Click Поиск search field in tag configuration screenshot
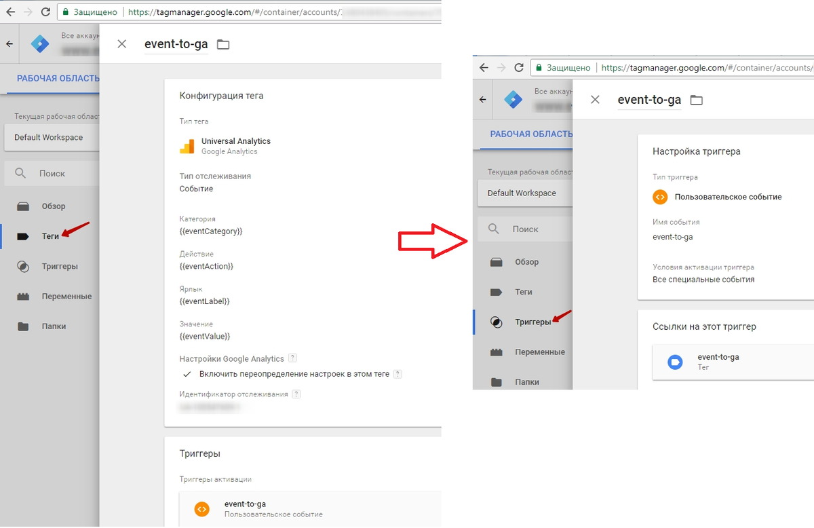Screen dimensions: 814x528 point(52,173)
